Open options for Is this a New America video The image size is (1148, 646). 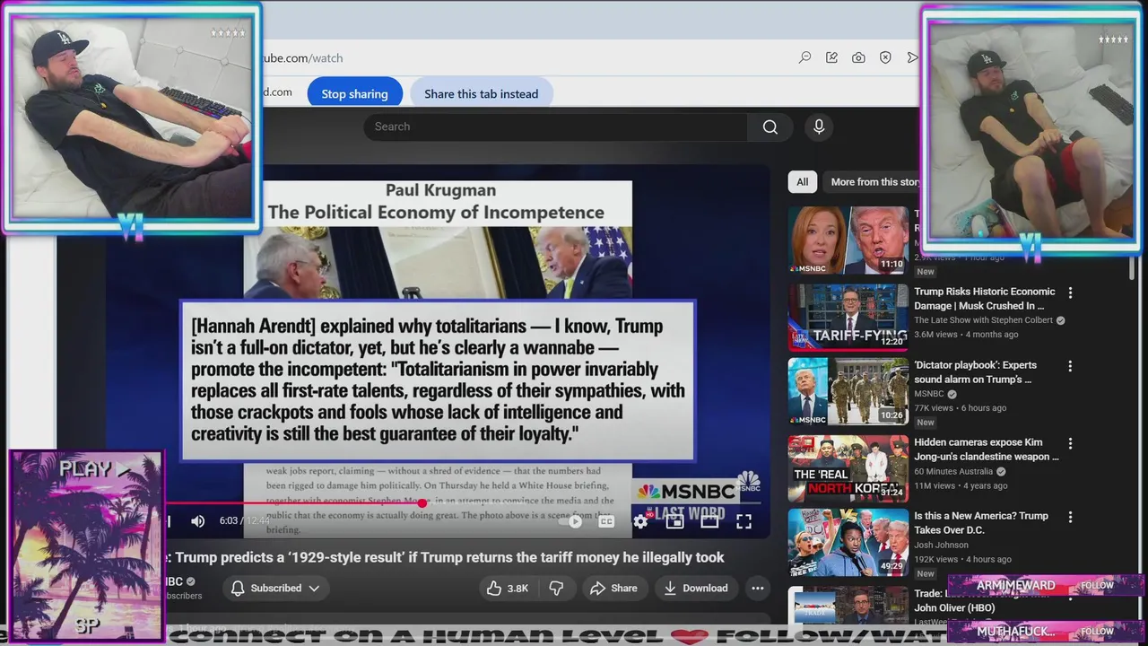(1070, 517)
